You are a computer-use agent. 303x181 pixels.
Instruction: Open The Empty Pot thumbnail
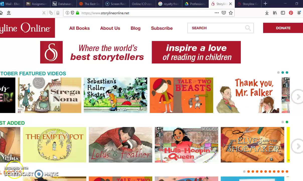[54, 145]
